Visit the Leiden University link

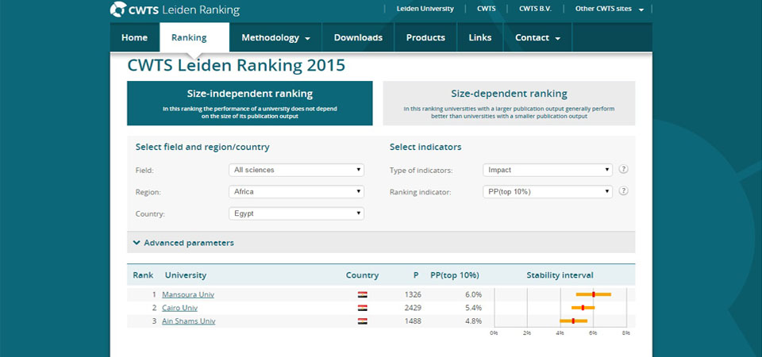425,9
